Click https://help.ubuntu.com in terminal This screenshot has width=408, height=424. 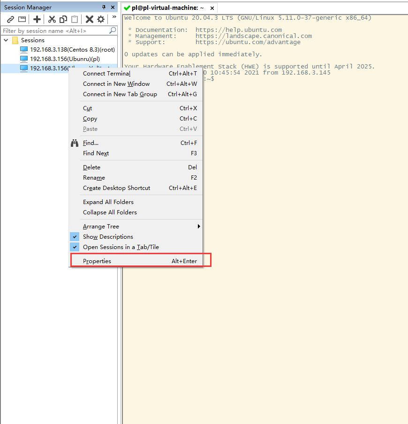coord(239,30)
